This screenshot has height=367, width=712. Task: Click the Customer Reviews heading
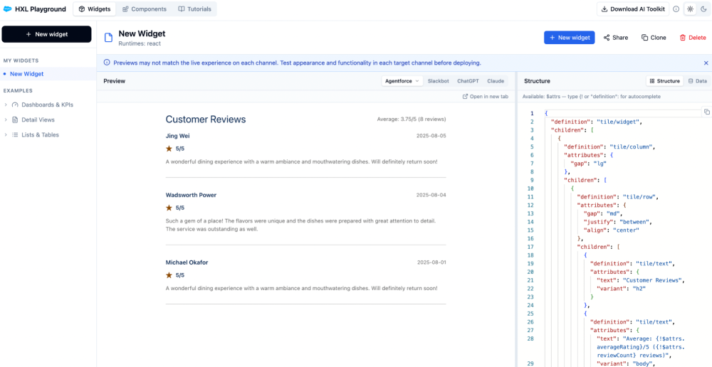[206, 119]
